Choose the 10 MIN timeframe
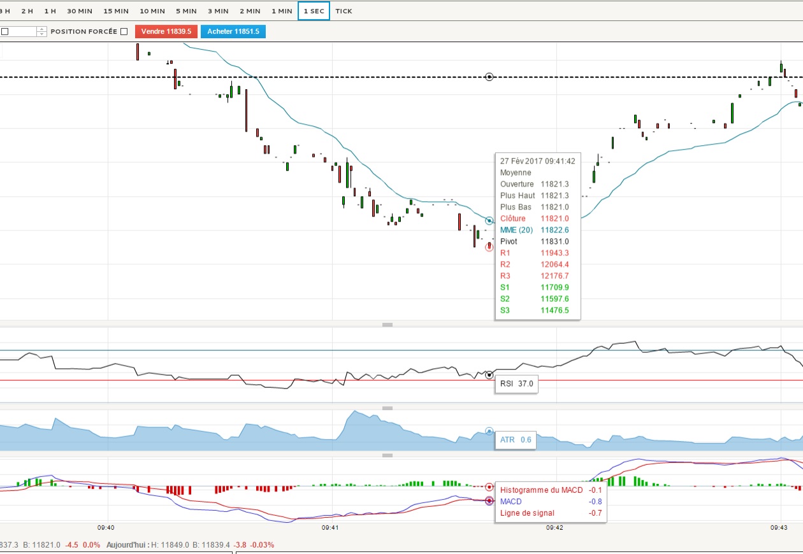 coord(152,11)
